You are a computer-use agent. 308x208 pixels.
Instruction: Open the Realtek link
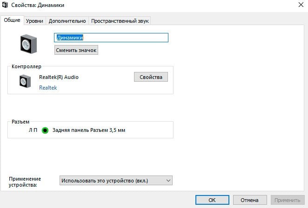tap(48, 88)
